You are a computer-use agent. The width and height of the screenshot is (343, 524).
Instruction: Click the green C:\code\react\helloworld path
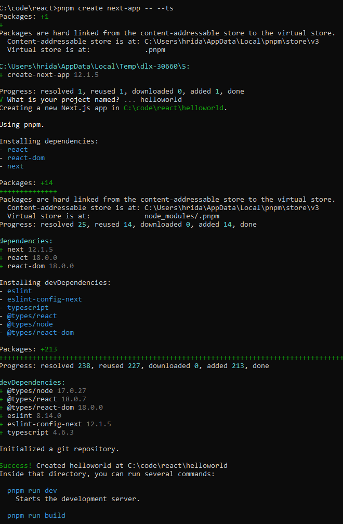tap(174, 108)
